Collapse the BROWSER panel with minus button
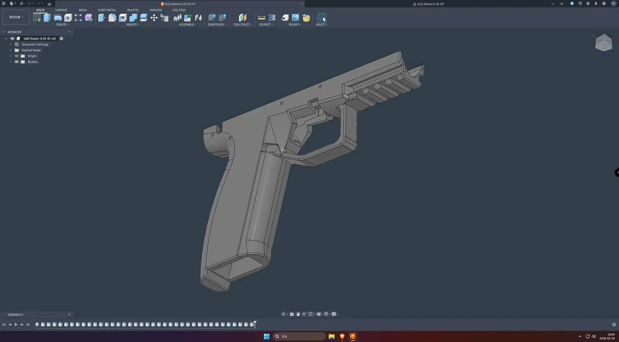Viewport: 619px width, 342px height. [69, 32]
